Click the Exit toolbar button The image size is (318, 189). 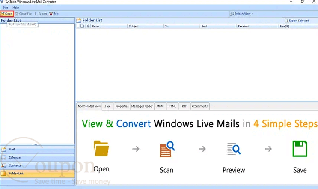pyautogui.click(x=54, y=14)
